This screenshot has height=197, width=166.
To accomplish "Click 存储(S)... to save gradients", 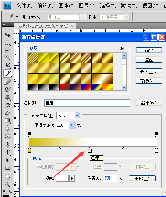I will point(149,81).
